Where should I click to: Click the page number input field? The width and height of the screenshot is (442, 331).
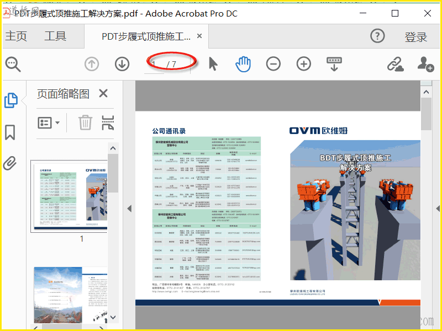[154, 65]
